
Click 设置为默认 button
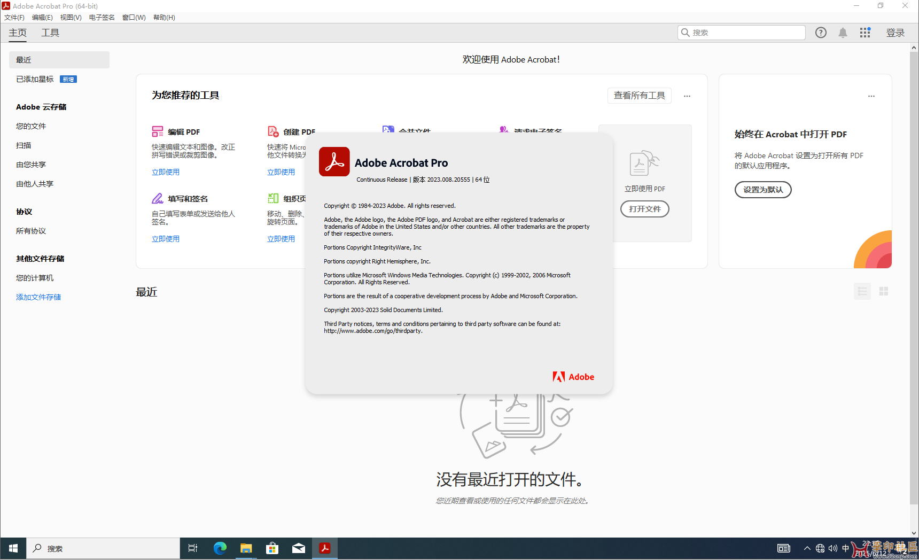click(x=763, y=190)
